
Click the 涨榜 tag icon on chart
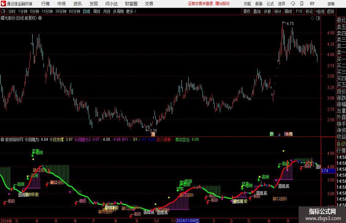click(289, 134)
